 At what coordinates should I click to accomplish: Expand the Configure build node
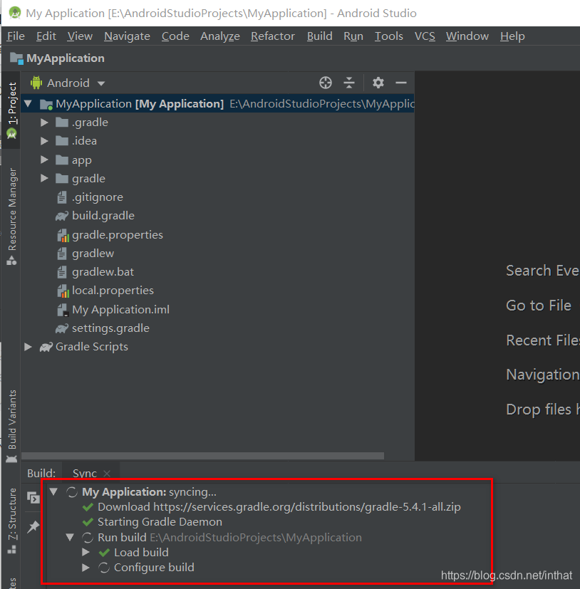click(86, 568)
